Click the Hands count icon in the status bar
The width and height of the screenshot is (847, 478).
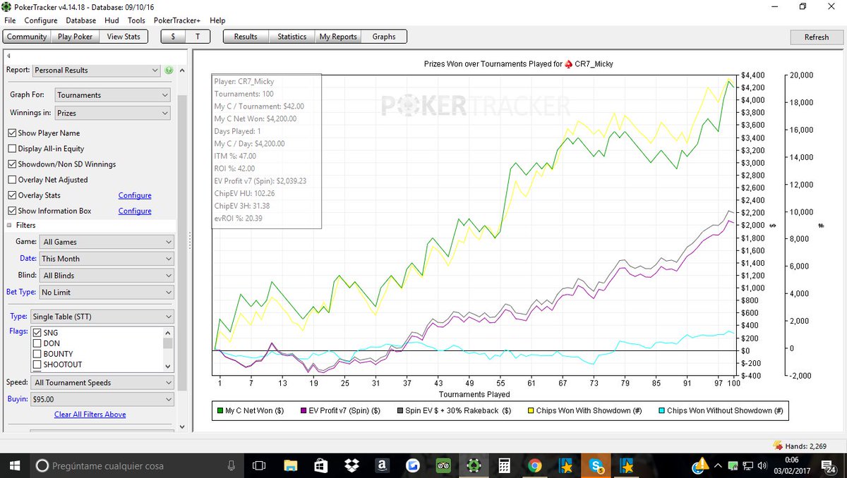(778, 446)
